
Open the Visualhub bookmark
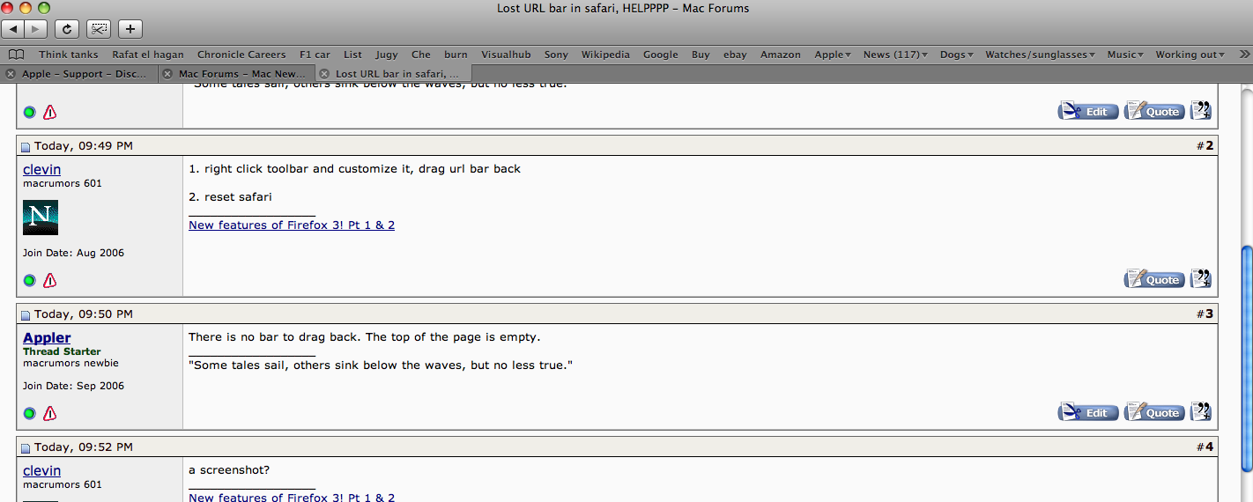point(506,55)
